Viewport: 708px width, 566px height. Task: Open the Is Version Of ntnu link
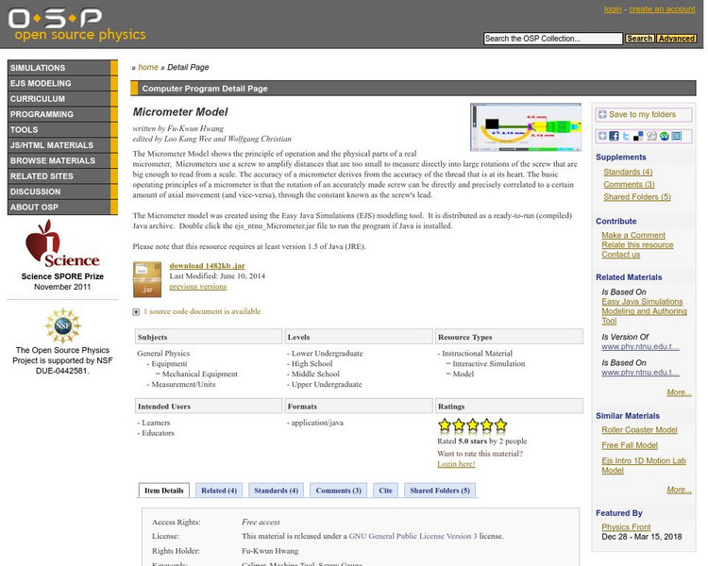coord(640,346)
